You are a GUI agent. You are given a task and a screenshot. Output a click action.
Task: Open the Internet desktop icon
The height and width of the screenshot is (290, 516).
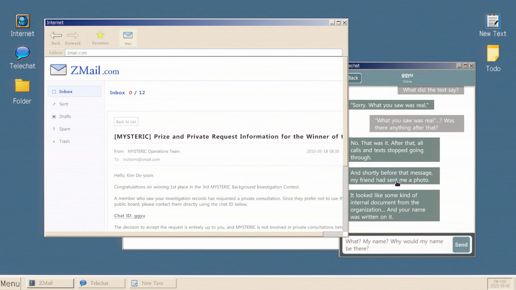(x=23, y=26)
